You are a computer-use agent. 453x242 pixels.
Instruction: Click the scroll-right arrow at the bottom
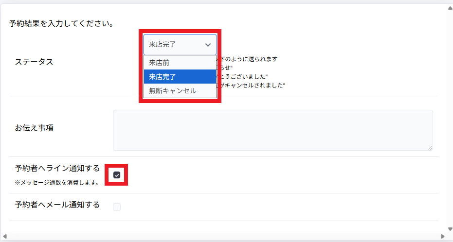pyautogui.click(x=442, y=237)
